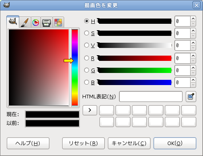Open the color wheel selector tab
This screenshot has height=156, width=203.
(x=36, y=22)
